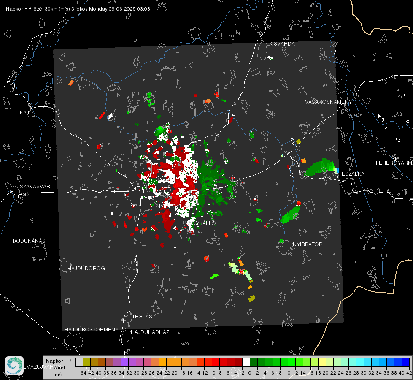The height and width of the screenshot is (380, 413).
Task: Click road number 37 near Tokaj
Action: (13, 73)
